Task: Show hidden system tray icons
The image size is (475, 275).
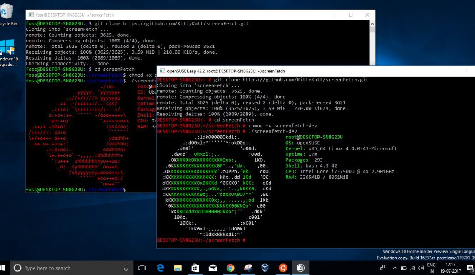Action: (x=395, y=268)
